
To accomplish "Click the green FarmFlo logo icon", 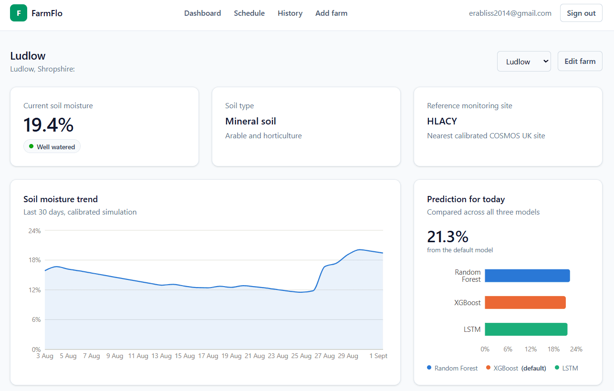I will 19,13.
